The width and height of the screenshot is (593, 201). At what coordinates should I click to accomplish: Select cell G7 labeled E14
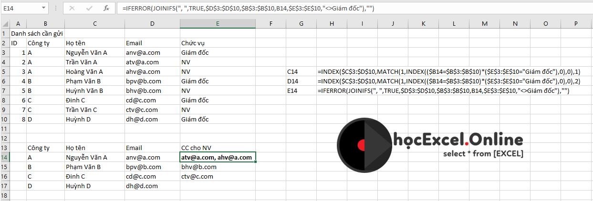pyautogui.click(x=293, y=90)
